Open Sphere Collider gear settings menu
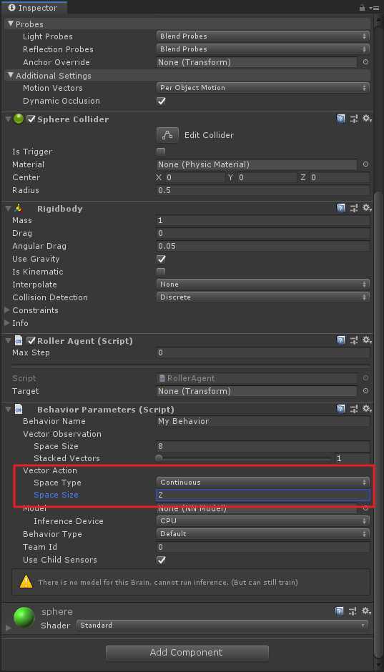The height and width of the screenshot is (672, 384). click(x=366, y=119)
